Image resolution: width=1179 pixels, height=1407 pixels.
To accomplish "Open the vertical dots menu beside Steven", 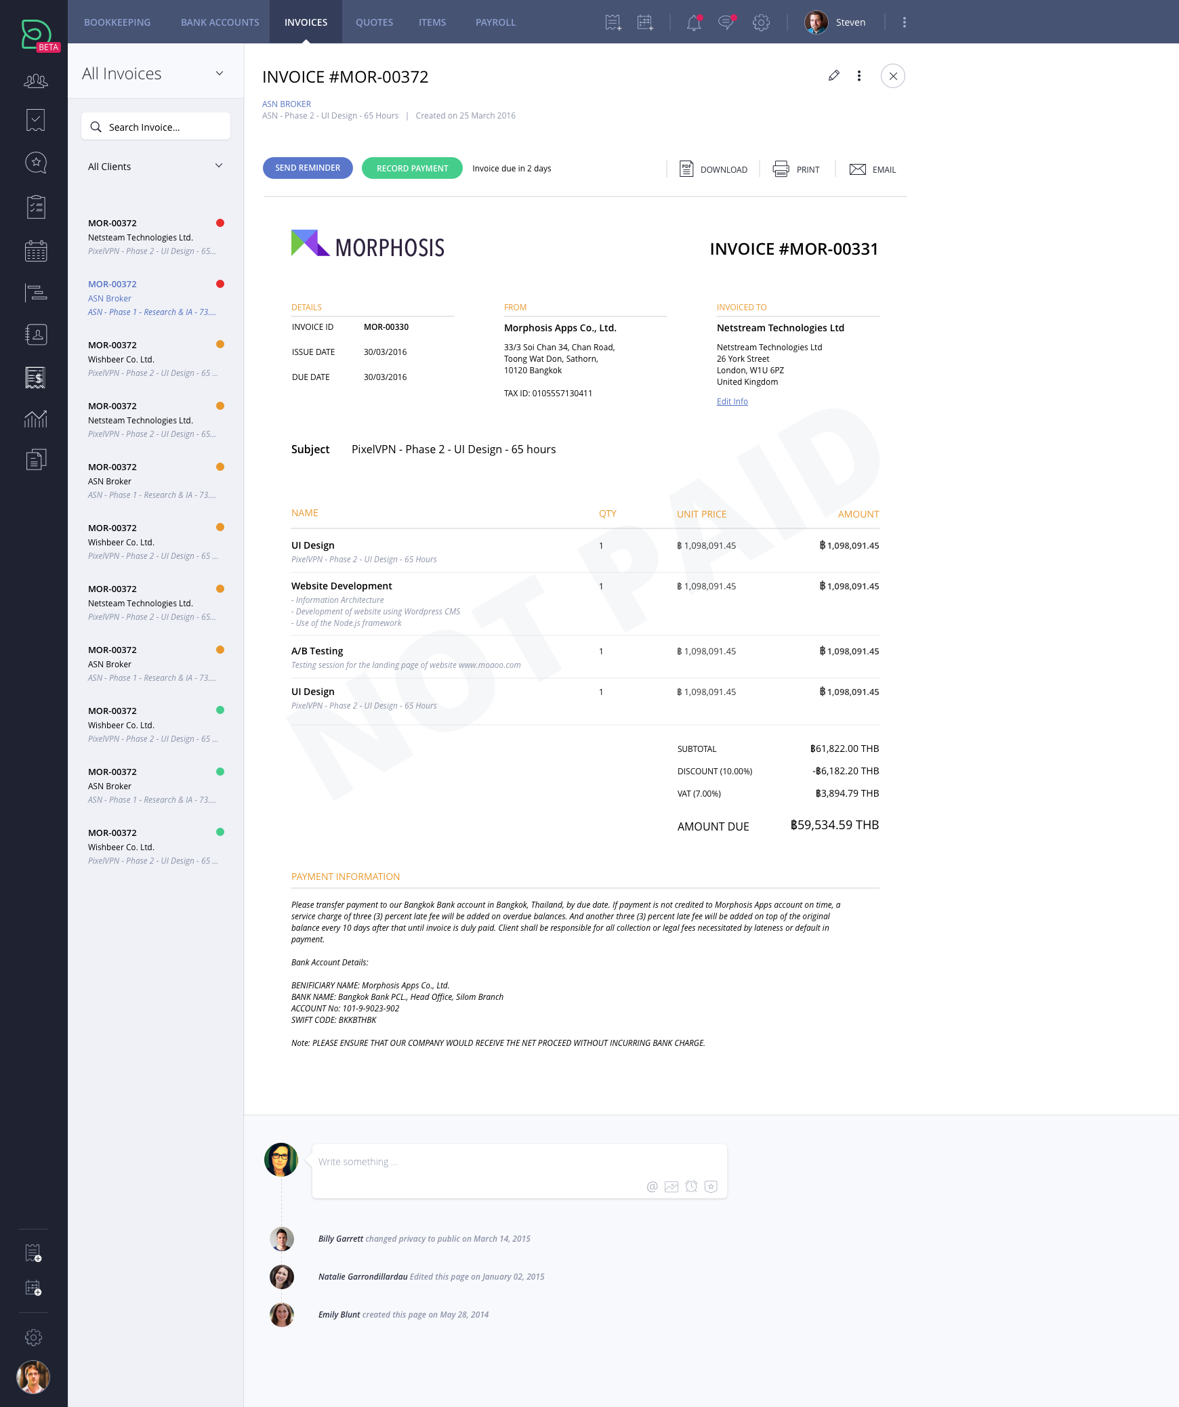I will point(905,22).
